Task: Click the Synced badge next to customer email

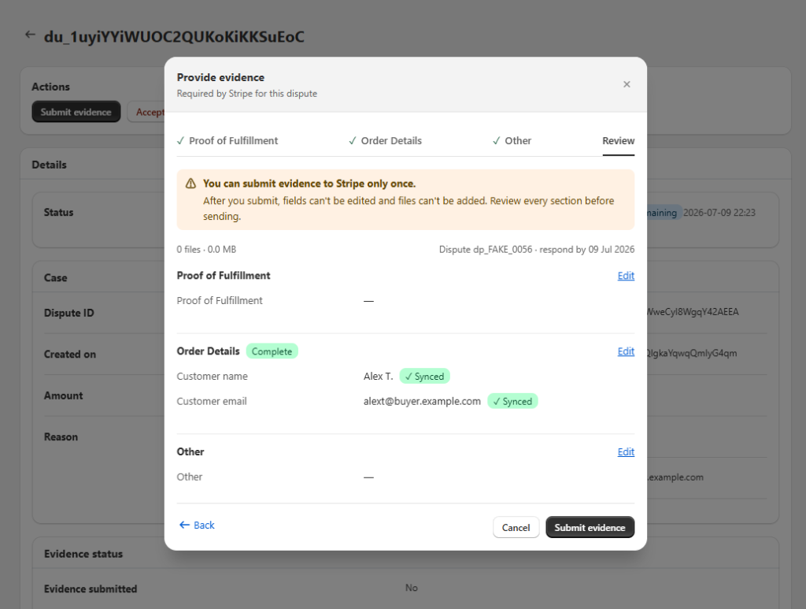Action: click(512, 401)
